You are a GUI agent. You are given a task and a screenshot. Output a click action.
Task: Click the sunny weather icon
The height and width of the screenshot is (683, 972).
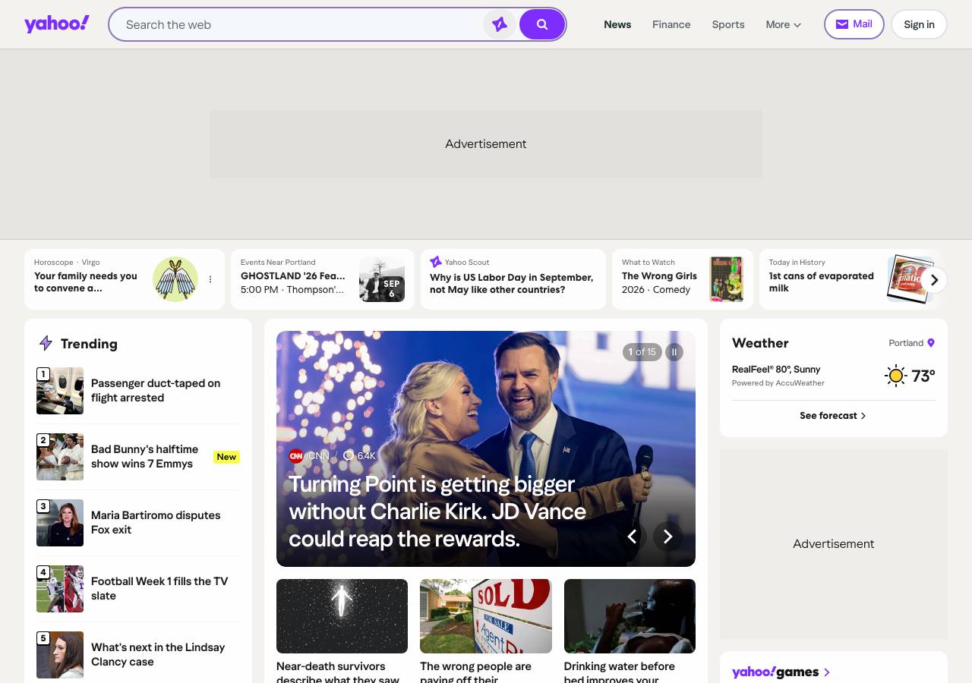tap(896, 376)
